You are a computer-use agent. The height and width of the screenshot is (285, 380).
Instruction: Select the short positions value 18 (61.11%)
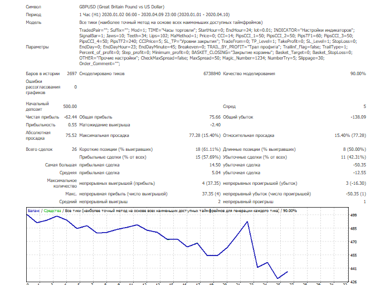208,149
